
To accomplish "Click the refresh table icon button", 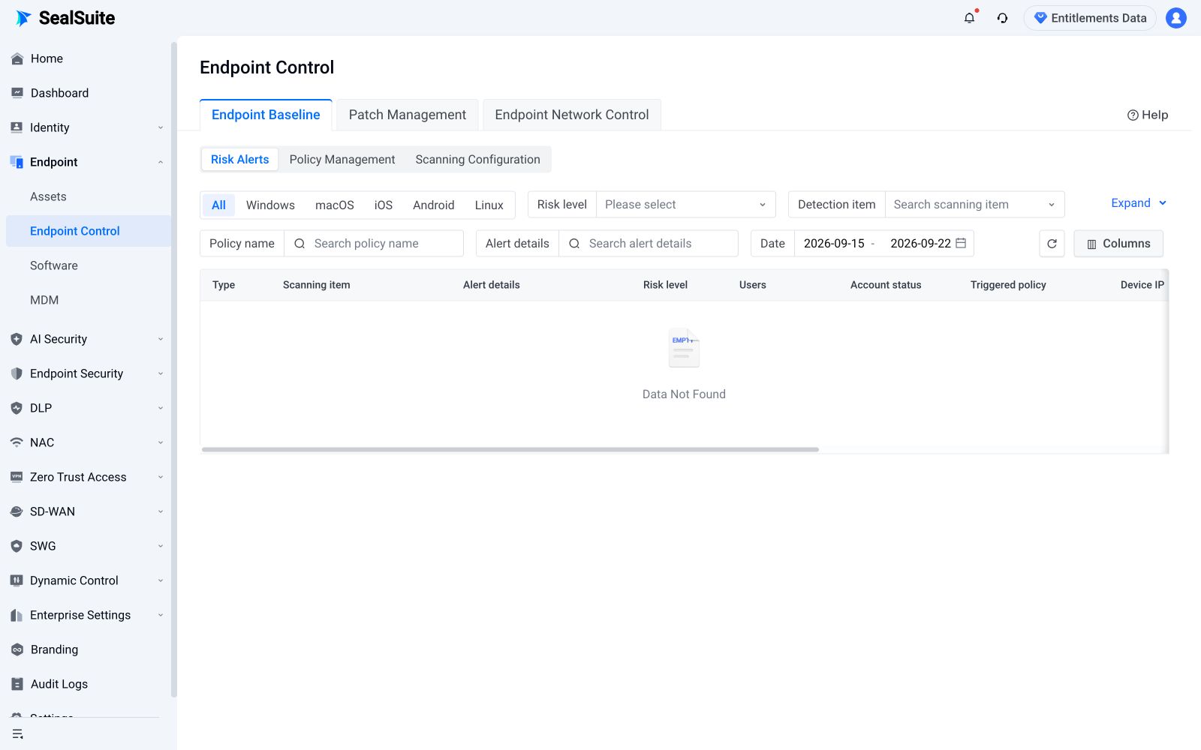I will pos(1052,244).
